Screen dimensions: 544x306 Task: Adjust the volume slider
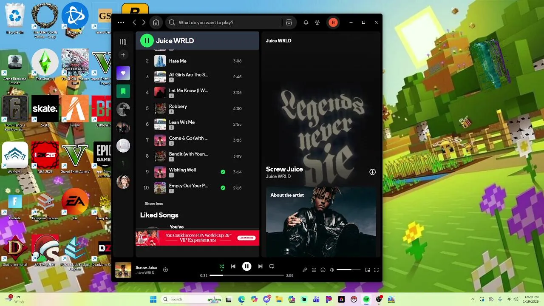[348, 270]
